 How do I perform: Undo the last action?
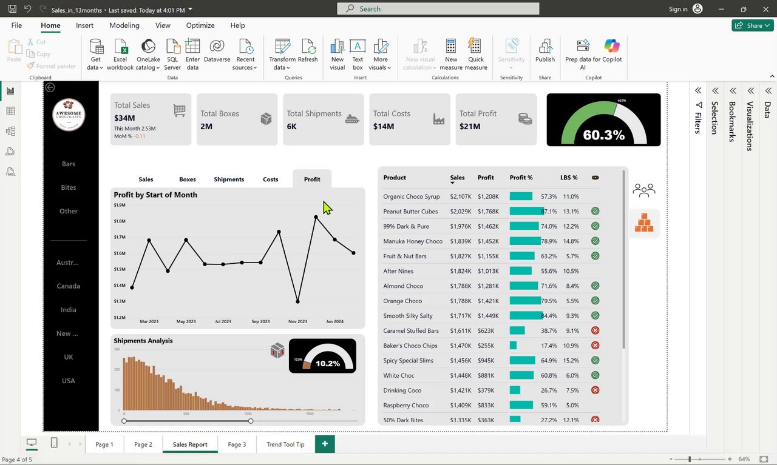28,9
